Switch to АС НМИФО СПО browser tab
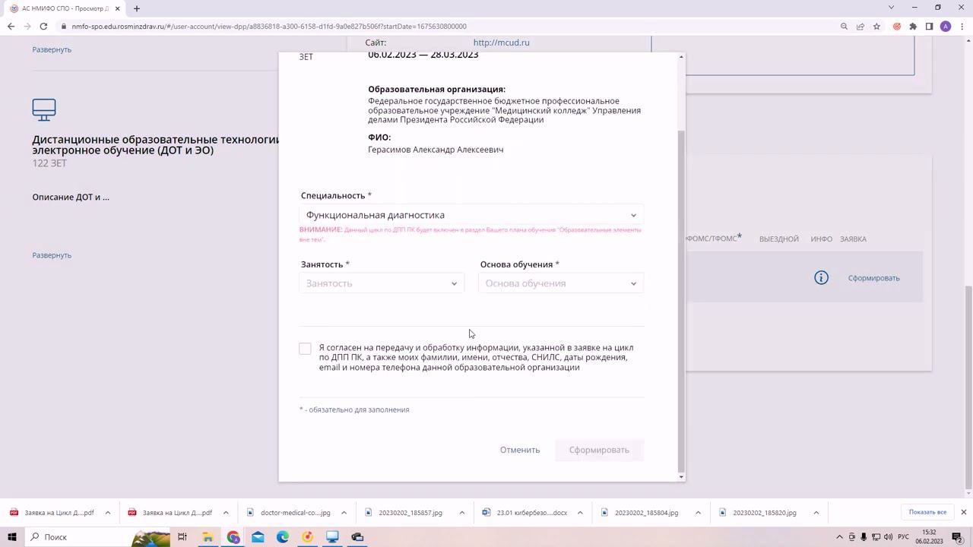973x547 pixels. coord(65,8)
